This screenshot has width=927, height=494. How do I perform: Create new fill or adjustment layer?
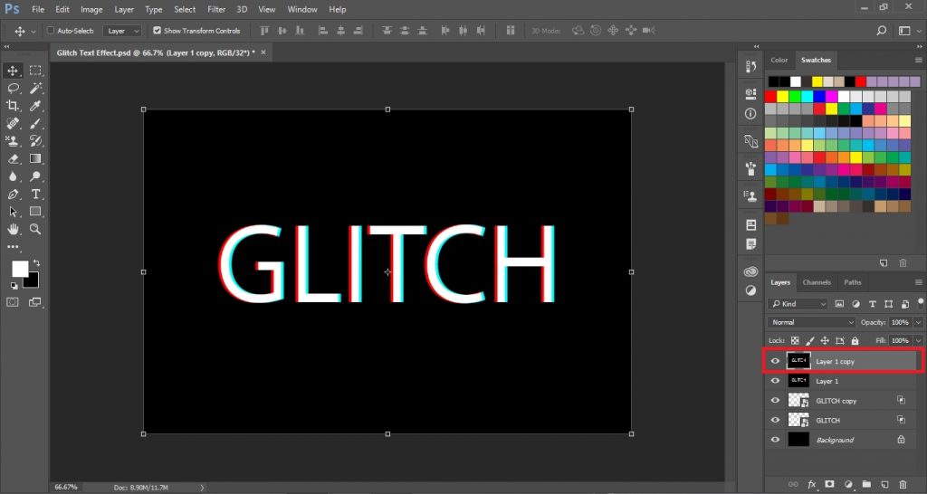pyautogui.click(x=848, y=484)
